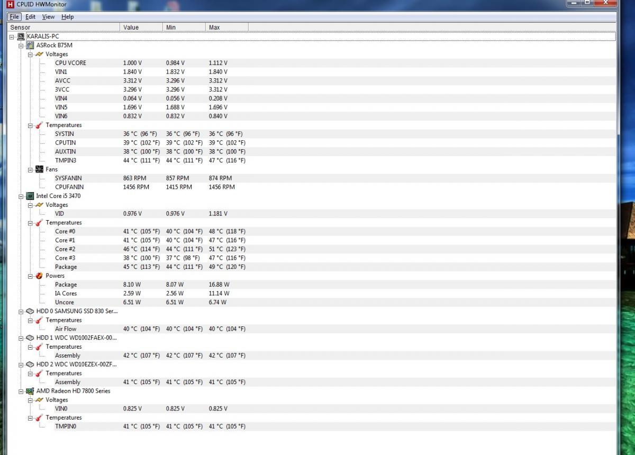
Task: Click the AMD Radeon HD 7800 card icon
Action: (x=30, y=391)
